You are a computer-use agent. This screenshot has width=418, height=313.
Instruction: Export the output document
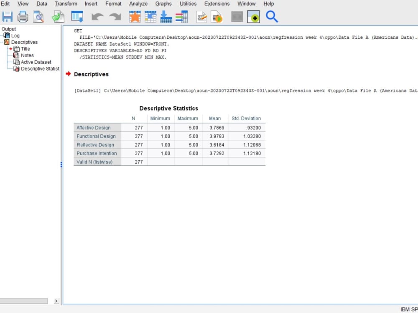point(58,17)
